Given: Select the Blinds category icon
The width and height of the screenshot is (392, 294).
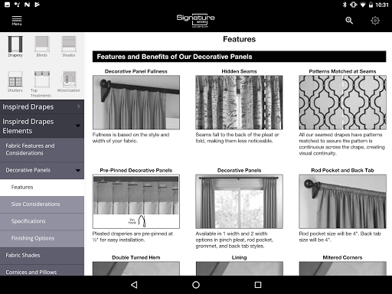Looking at the screenshot, I should coord(42,47).
